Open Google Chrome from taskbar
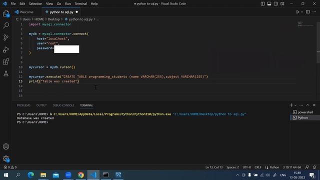This screenshot has height=180, width=320. pyautogui.click(x=81, y=175)
